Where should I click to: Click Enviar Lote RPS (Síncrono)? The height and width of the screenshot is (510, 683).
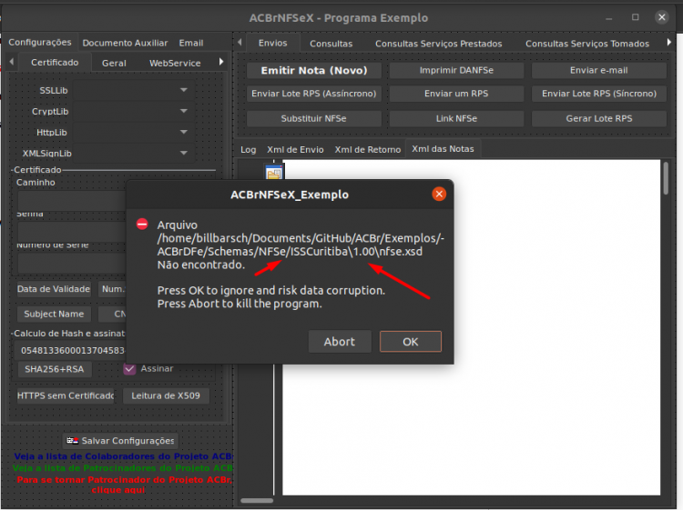pos(599,94)
